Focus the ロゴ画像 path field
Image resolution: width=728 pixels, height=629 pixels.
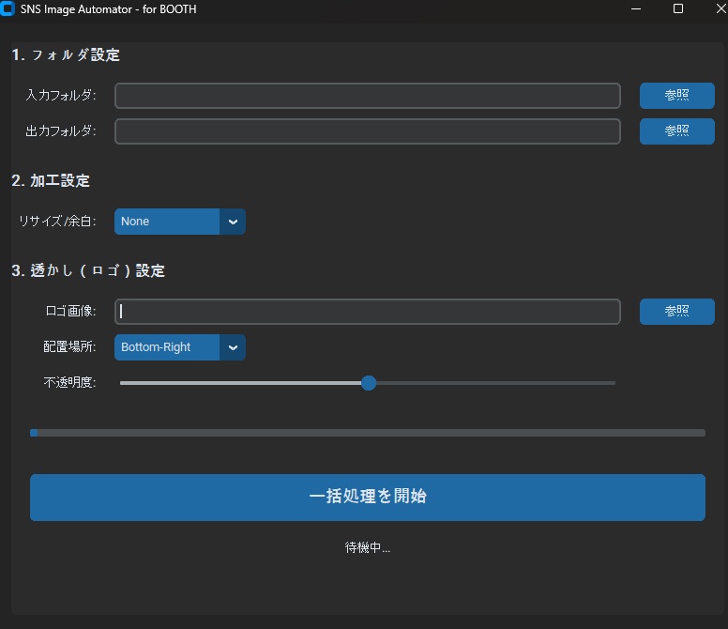click(x=367, y=312)
